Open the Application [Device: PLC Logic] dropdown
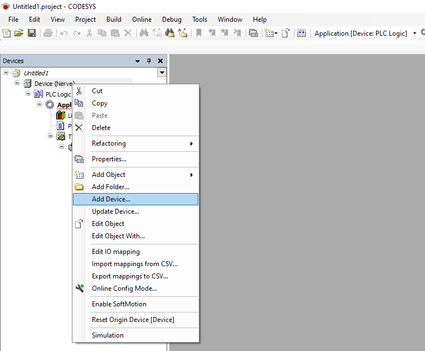Viewport: 425px width, 351px height. pos(414,33)
